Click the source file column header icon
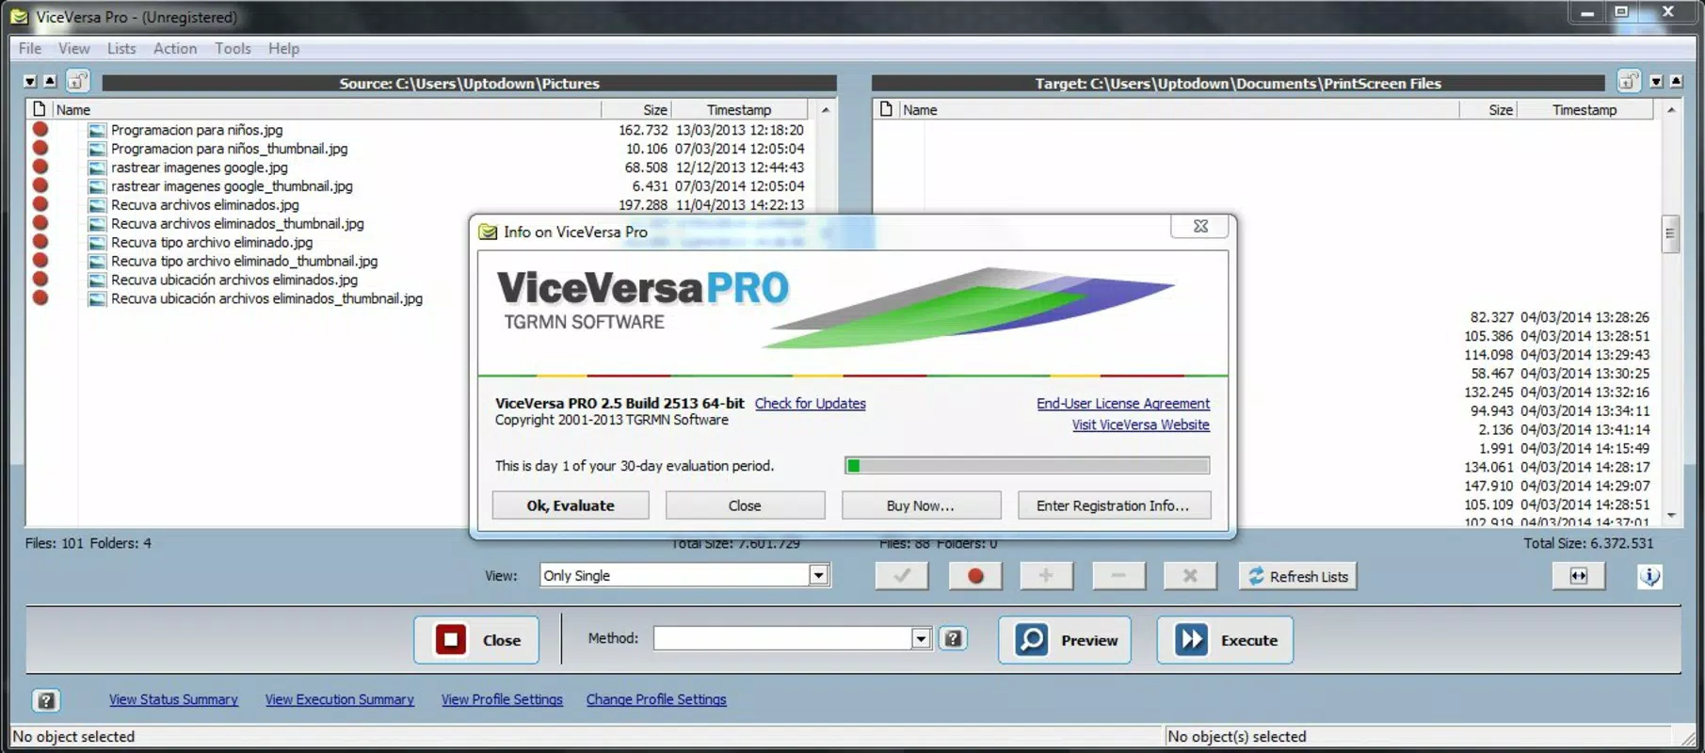Viewport: 1705px width, 753px height. [x=39, y=109]
